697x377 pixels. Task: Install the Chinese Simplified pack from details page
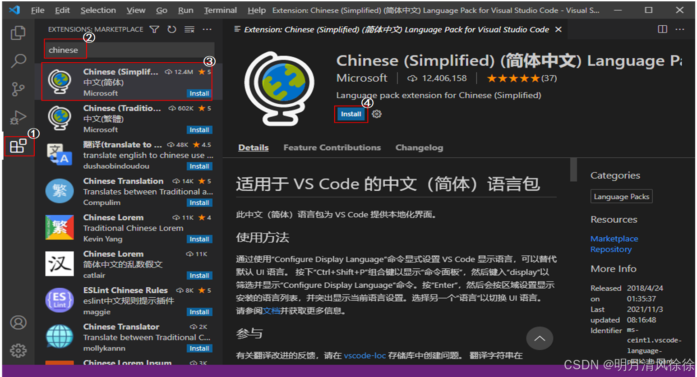(351, 114)
